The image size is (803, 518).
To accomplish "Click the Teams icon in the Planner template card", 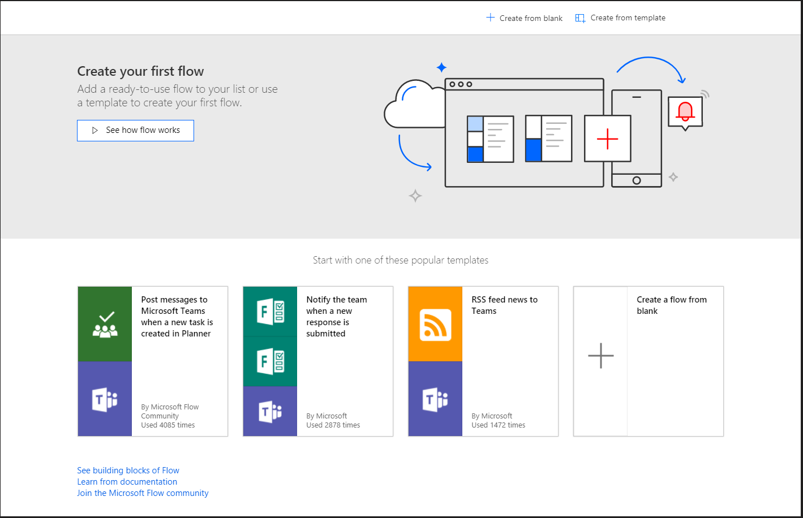I will (x=105, y=399).
